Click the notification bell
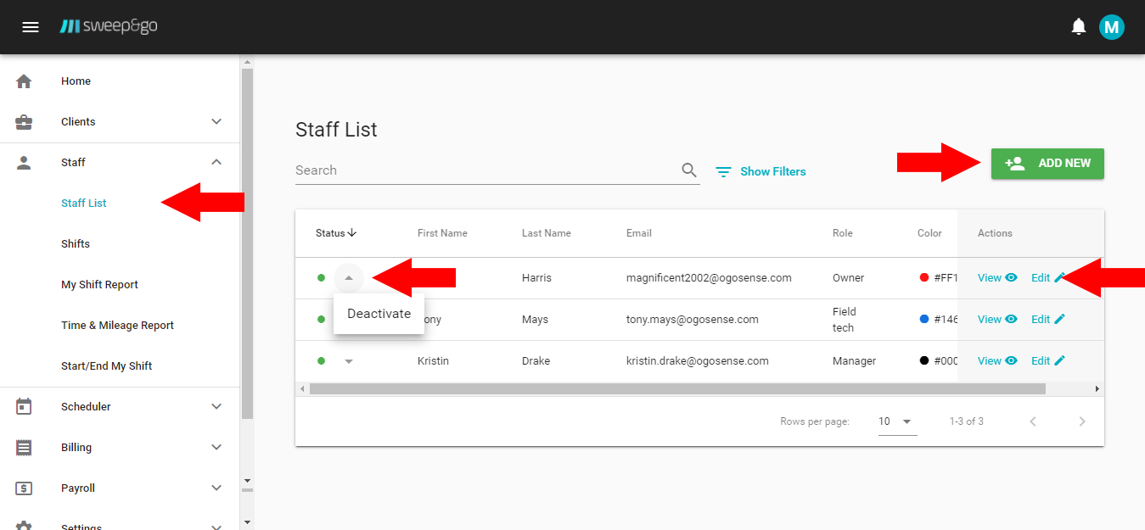 (1078, 26)
